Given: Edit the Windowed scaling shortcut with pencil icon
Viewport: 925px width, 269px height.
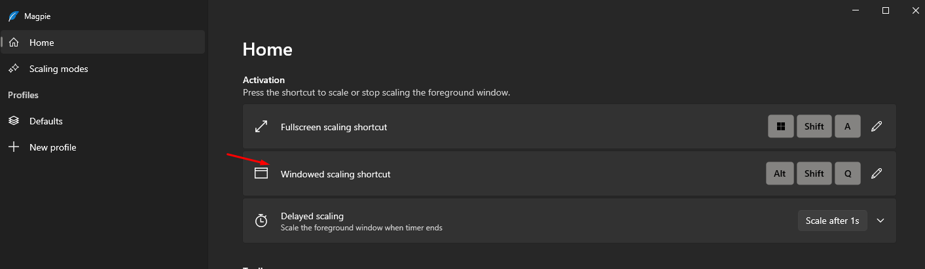Looking at the screenshot, I should point(877,173).
